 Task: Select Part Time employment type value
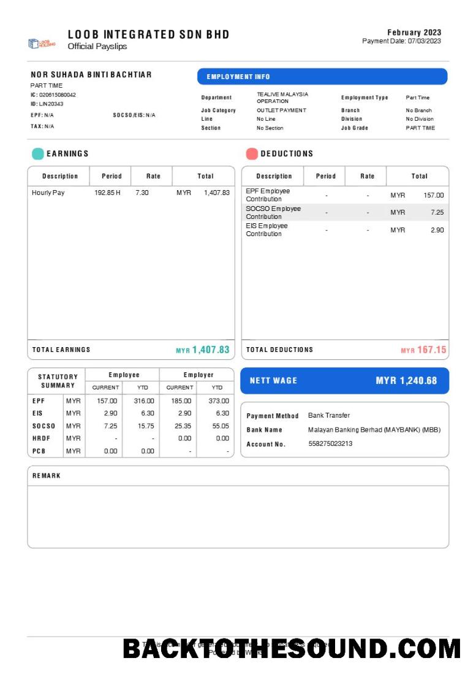coord(418,98)
